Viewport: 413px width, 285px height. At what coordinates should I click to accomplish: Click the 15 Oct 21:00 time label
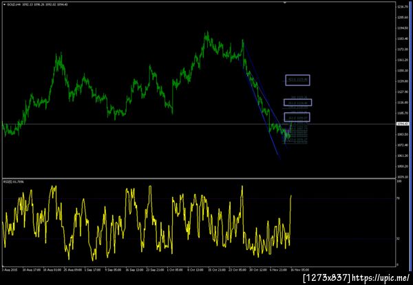(x=217, y=270)
